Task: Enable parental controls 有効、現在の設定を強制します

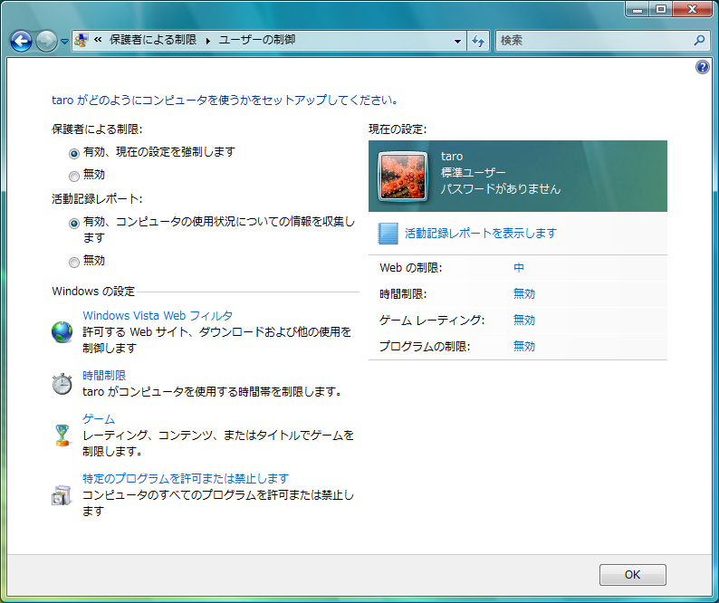Action: (74, 154)
